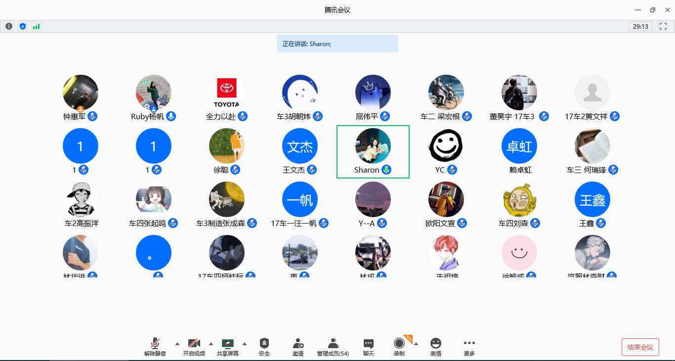Open Manage Members (管理成员) list

pos(333,347)
